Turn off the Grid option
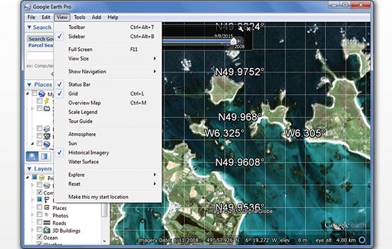 tap(108, 94)
